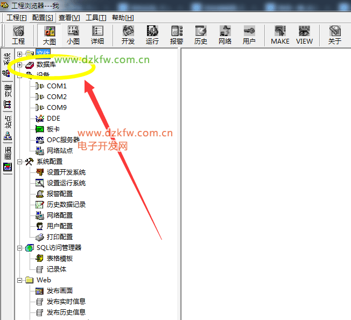
Task: Click the 工程 toolbar icon
Action: pos(18,35)
